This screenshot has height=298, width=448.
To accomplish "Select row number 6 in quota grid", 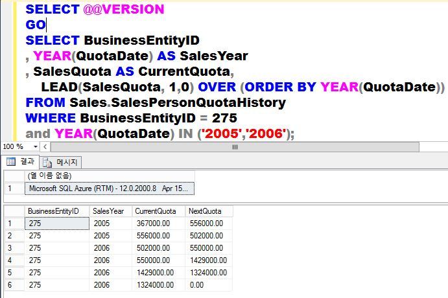I will [14, 285].
